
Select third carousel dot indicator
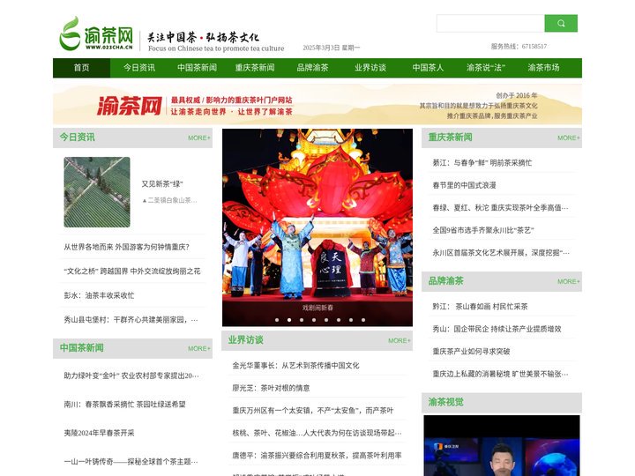coord(302,320)
